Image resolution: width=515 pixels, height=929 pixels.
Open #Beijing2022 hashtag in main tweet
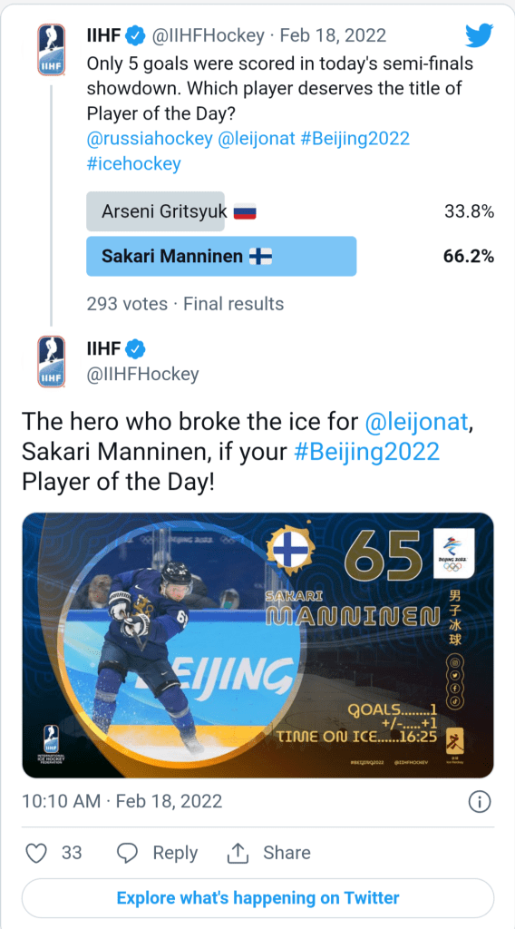[367, 452]
